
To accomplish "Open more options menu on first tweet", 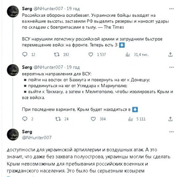I will click(172, 9).
